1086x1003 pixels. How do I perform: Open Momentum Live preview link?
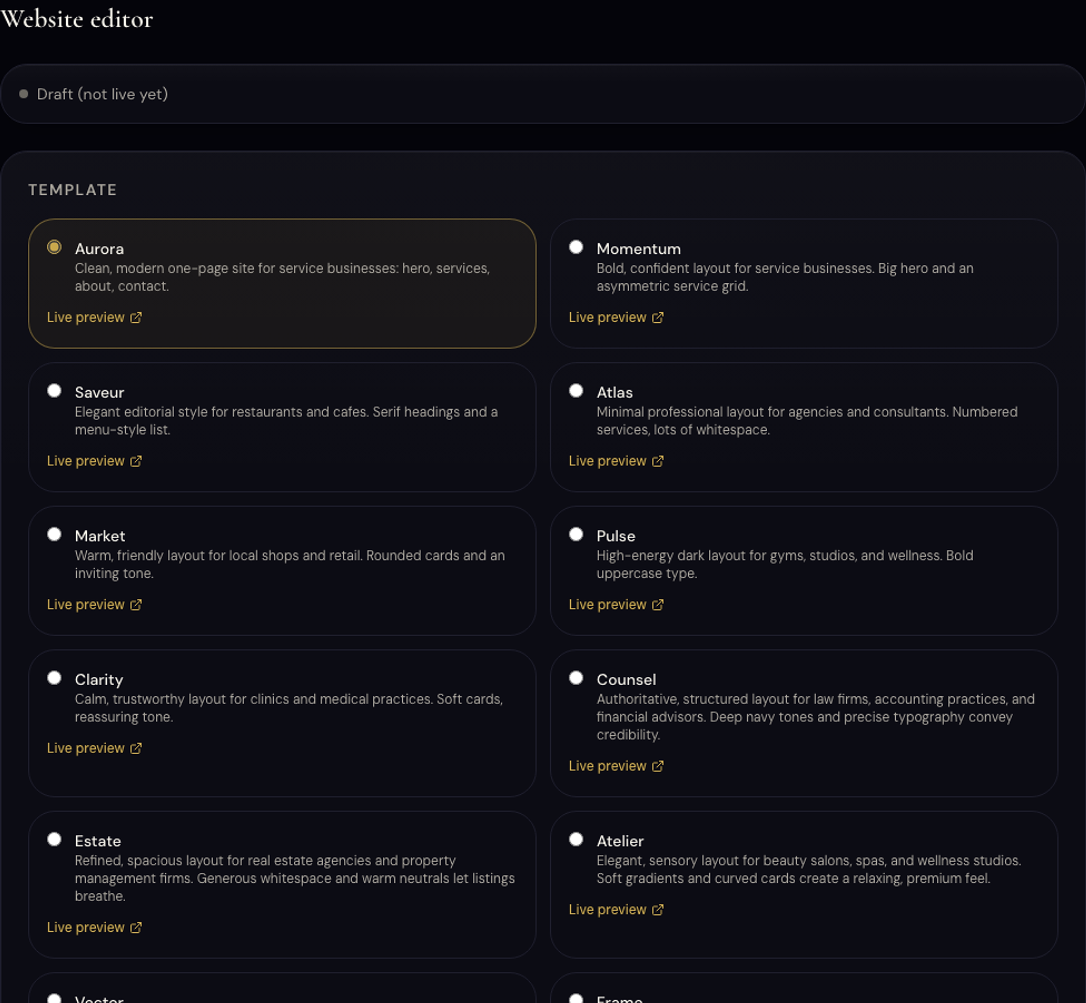point(616,317)
